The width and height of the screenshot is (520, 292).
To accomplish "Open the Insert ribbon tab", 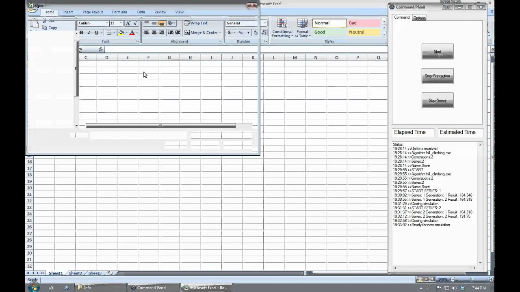I will click(68, 12).
